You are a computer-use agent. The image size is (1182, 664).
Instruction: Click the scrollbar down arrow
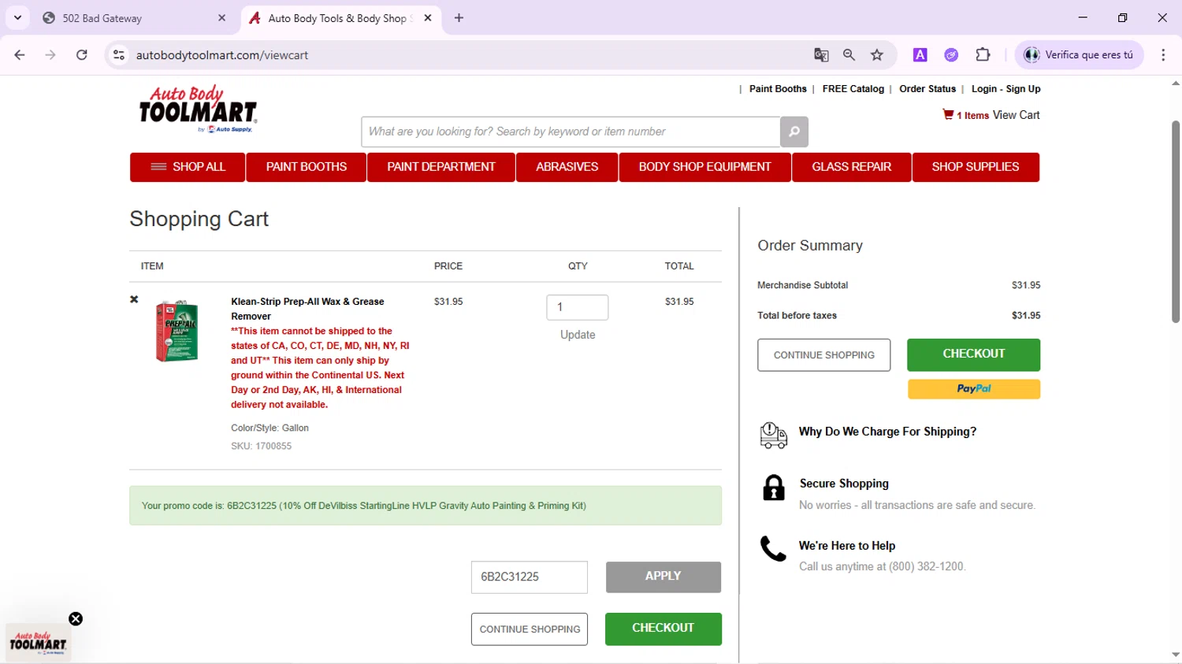(1175, 655)
